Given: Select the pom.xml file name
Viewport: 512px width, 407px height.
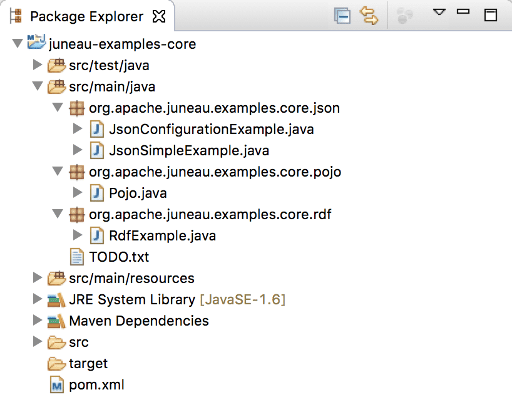Looking at the screenshot, I should coord(96,385).
